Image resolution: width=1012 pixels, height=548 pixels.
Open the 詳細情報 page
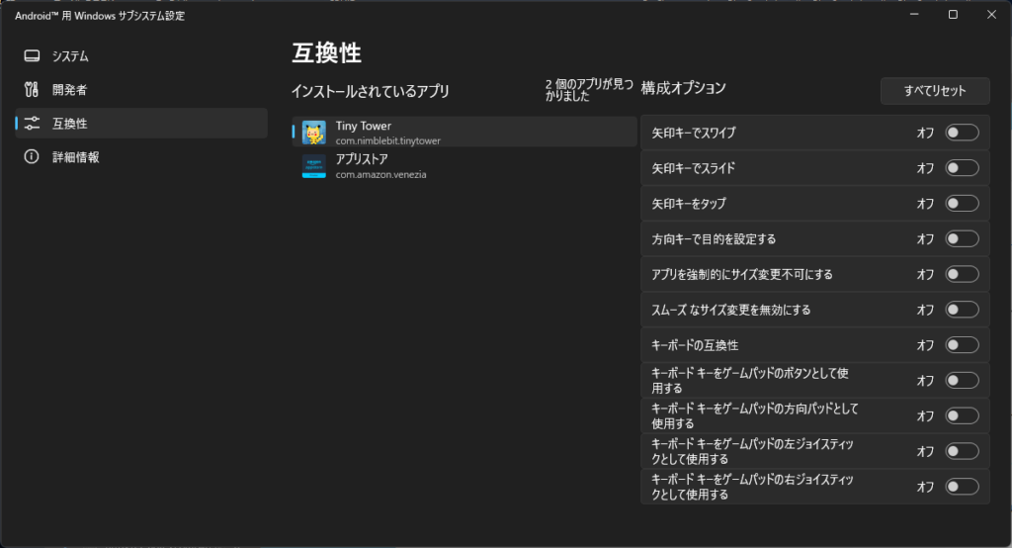point(141,157)
